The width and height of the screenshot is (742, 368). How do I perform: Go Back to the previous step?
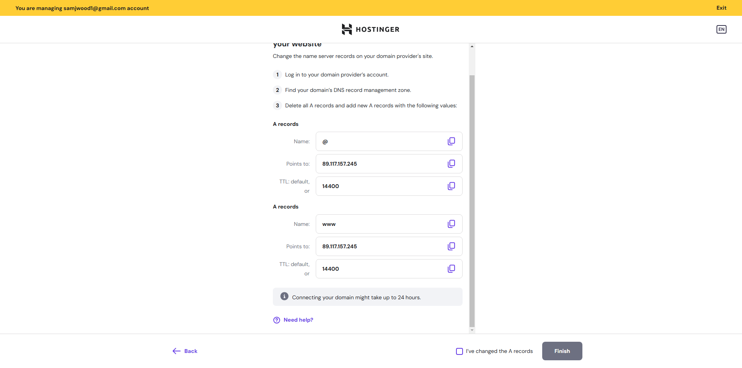pyautogui.click(x=185, y=351)
